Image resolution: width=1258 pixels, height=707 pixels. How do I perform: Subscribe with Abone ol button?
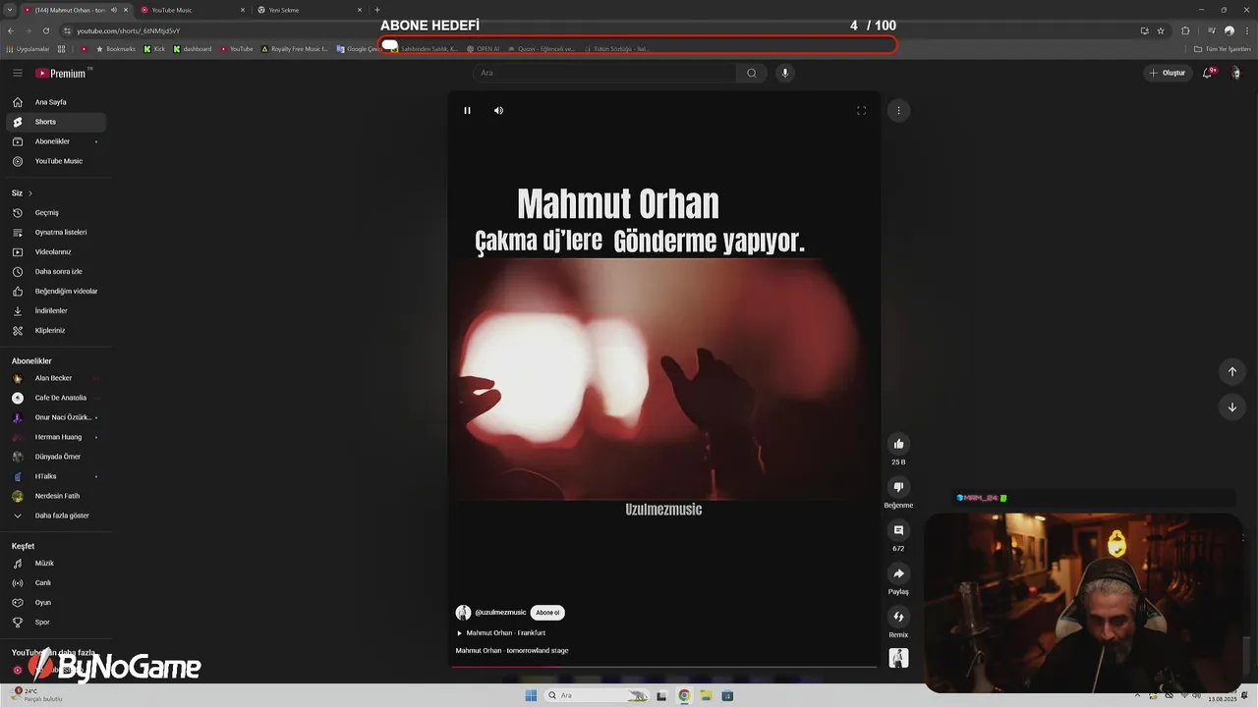click(x=547, y=613)
